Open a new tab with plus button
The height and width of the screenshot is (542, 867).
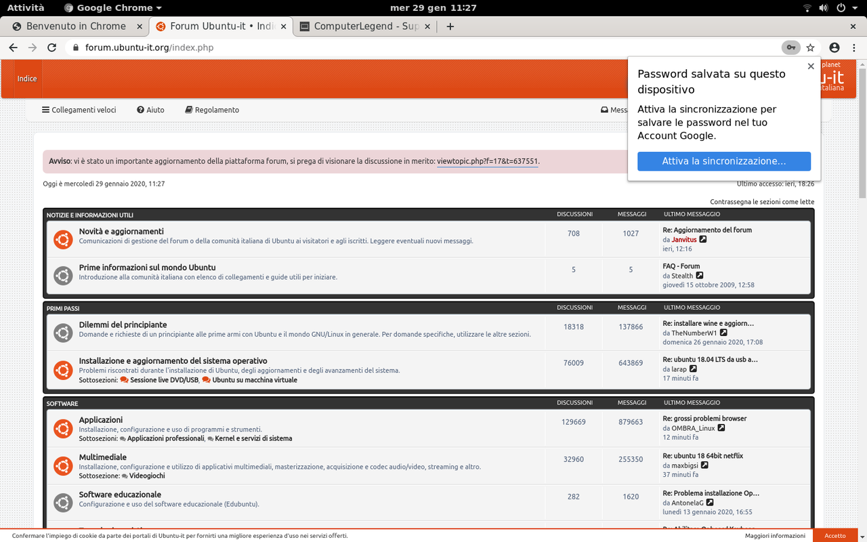pyautogui.click(x=450, y=26)
